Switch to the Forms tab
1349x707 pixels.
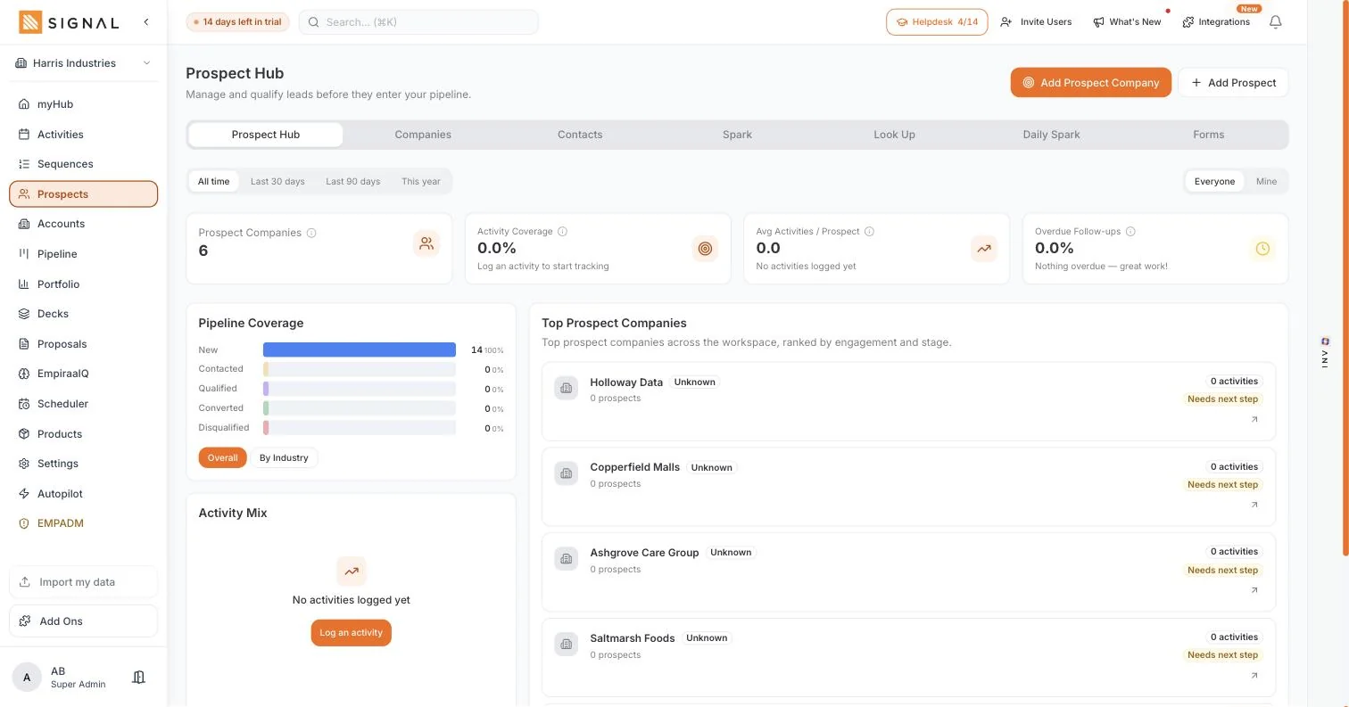(x=1208, y=135)
